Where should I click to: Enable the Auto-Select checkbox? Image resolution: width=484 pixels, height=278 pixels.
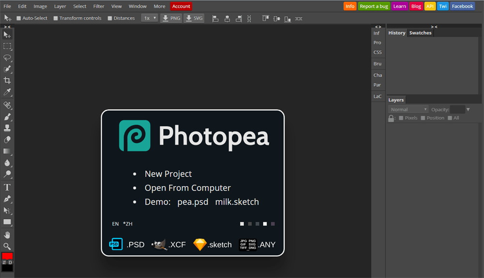(x=18, y=18)
